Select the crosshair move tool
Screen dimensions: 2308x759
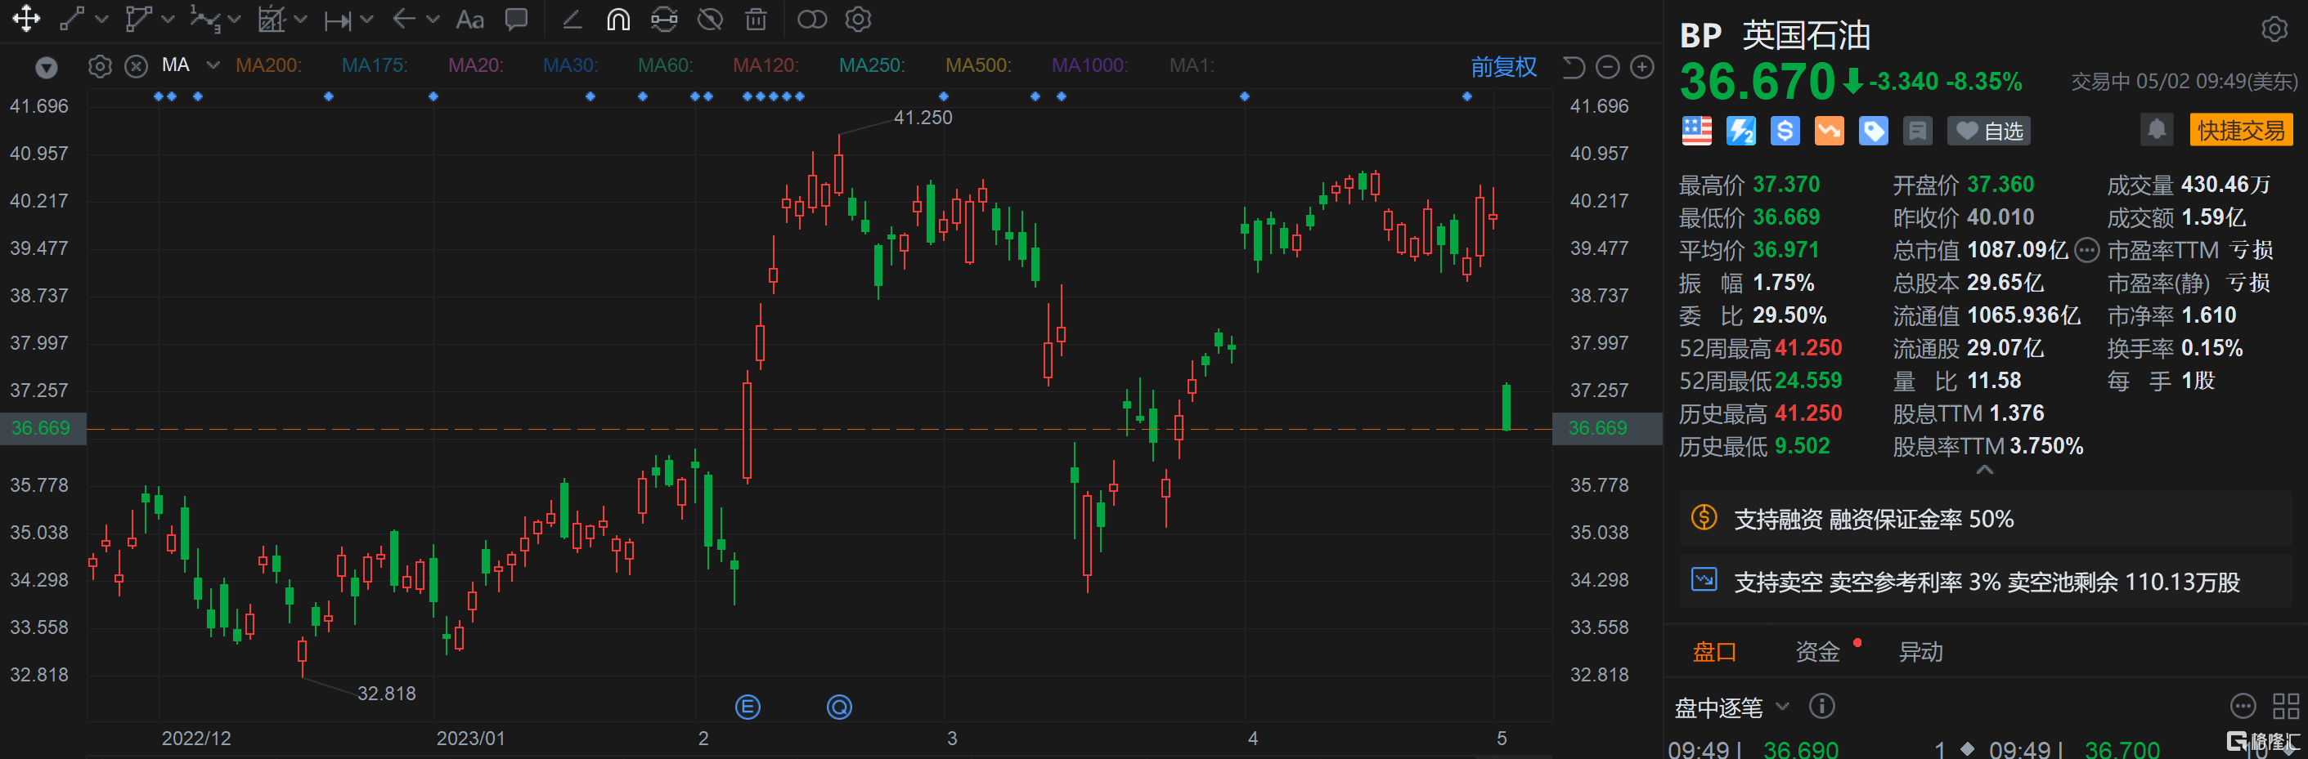tap(26, 19)
